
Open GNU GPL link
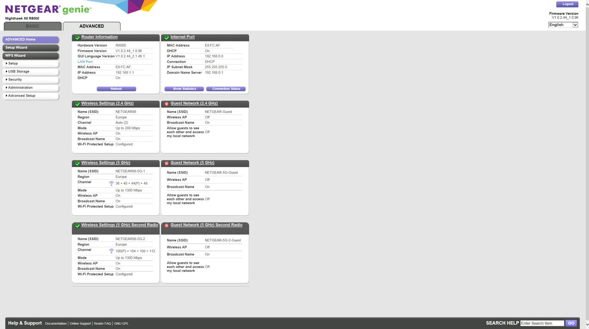pos(121,323)
